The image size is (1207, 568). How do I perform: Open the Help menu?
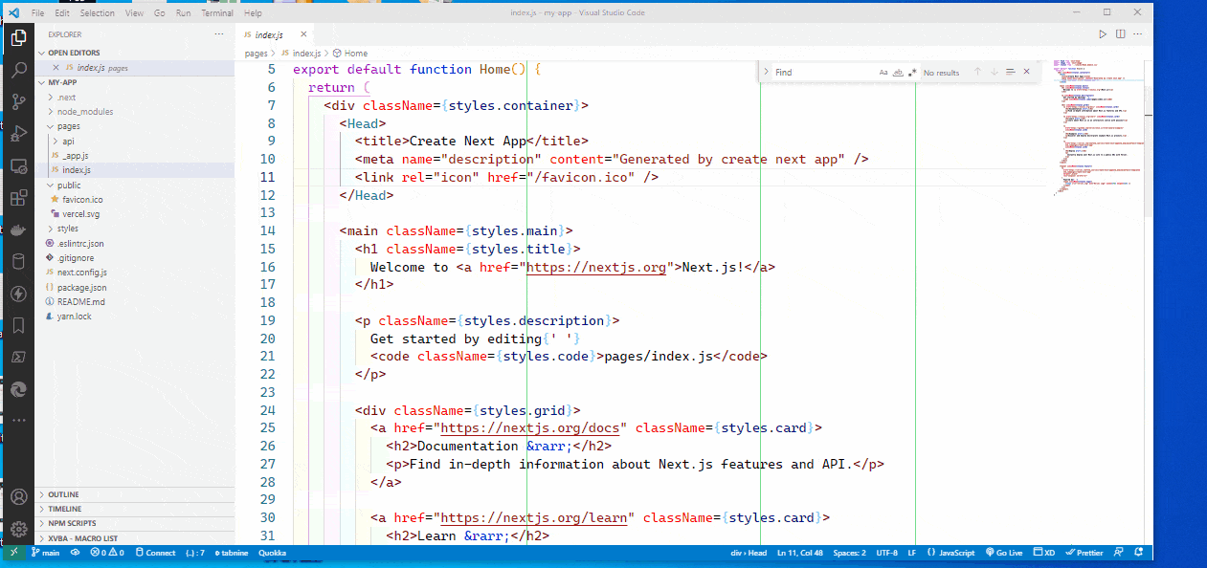[253, 13]
